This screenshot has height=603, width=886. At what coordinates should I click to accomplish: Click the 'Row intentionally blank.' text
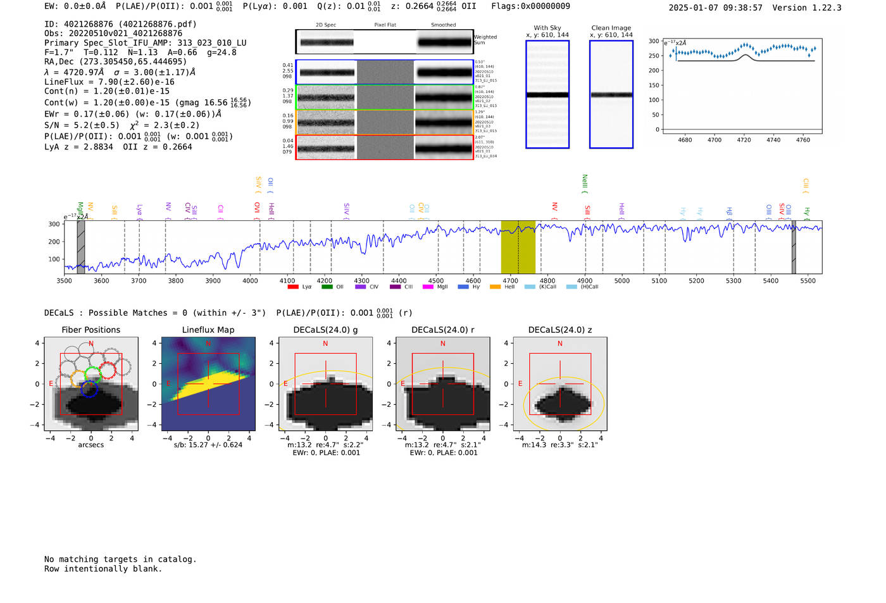(x=103, y=569)
